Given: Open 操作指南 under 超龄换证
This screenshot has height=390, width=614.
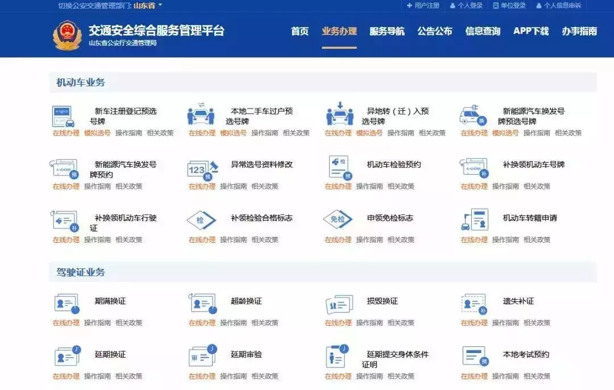Looking at the screenshot, I should 233,323.
